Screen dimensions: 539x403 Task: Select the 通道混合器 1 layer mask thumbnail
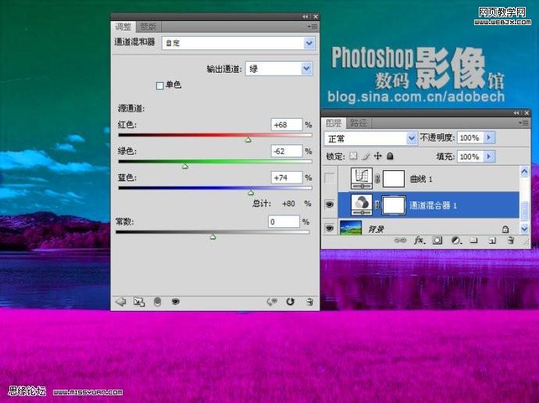click(394, 205)
